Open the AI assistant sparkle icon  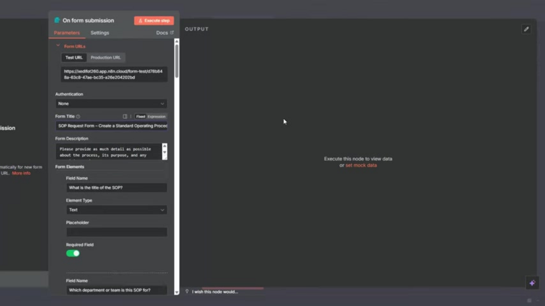pos(532,283)
